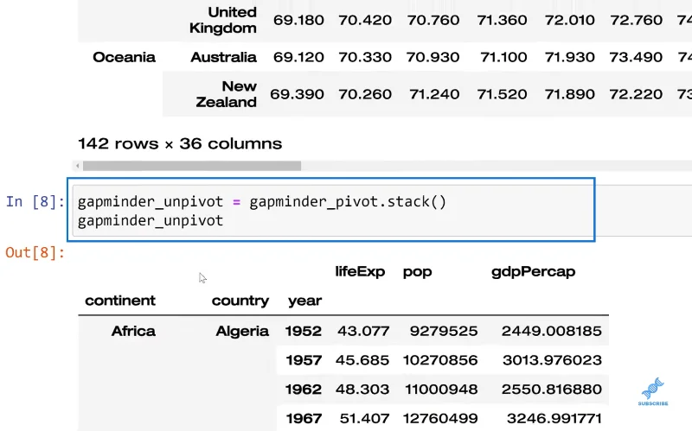Click population value 10270856

440,360
